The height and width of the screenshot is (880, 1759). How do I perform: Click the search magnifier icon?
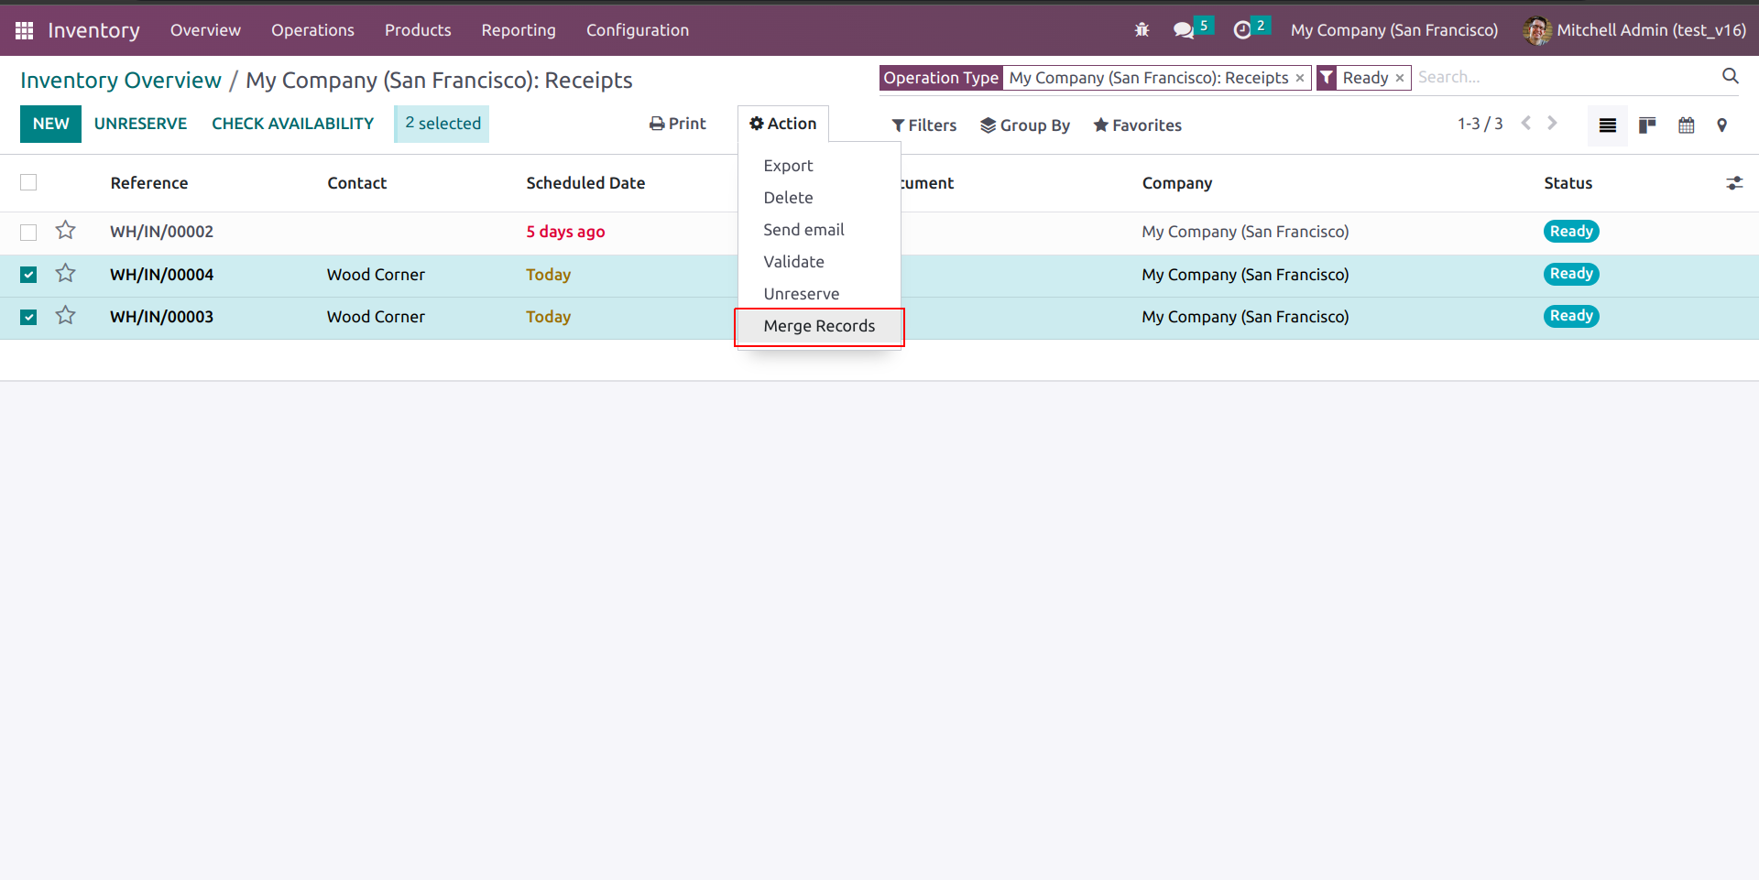pos(1730,77)
